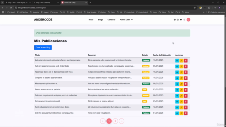Delete post 'Aut autem incidunt quibusdam' with trash icon
Screen dimensions: 226x127
pyautogui.click(x=186, y=61)
